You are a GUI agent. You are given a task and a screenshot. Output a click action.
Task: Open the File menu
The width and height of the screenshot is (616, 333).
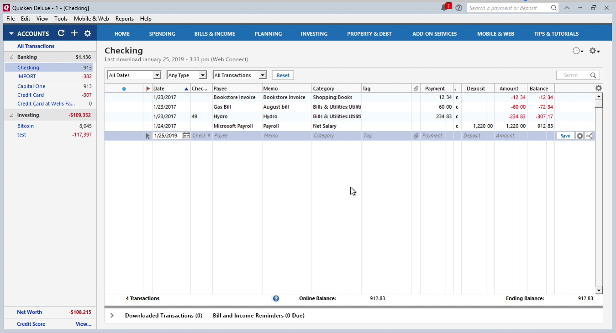tap(11, 19)
